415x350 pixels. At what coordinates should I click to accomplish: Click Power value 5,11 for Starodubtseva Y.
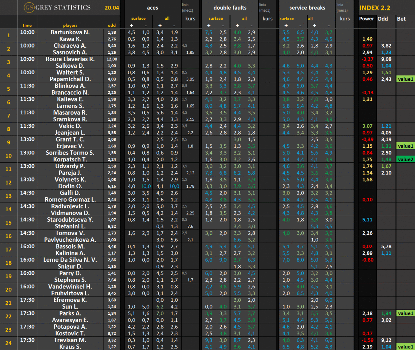pyautogui.click(x=367, y=220)
